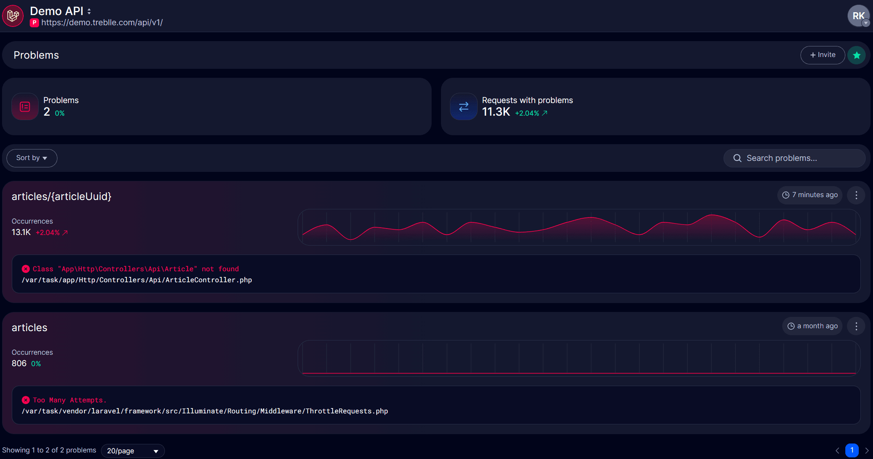Viewport: 873px width, 459px height.
Task: Open the Problems card clipboard icon
Action: coord(25,107)
